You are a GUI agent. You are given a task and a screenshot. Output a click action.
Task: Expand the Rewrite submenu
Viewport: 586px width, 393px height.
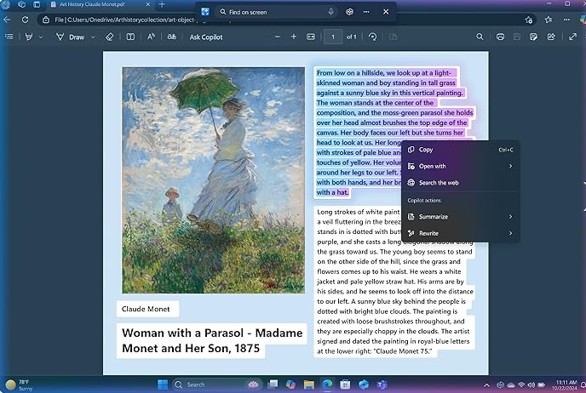pyautogui.click(x=510, y=233)
